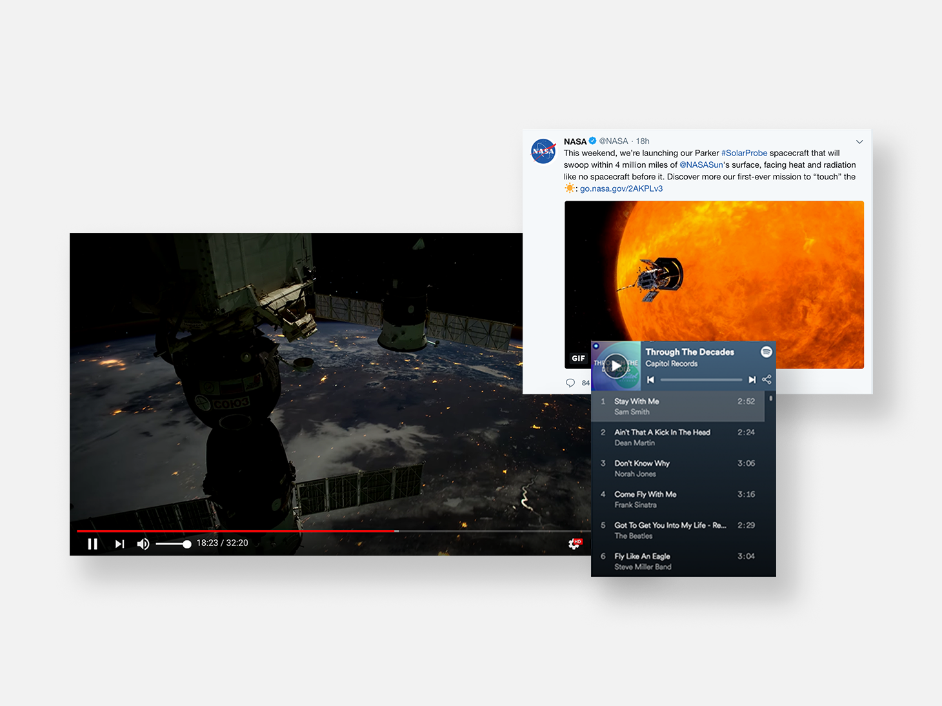Screen dimensions: 942x706
Task: Play track Fly Like An Eagle
Action: [678, 561]
